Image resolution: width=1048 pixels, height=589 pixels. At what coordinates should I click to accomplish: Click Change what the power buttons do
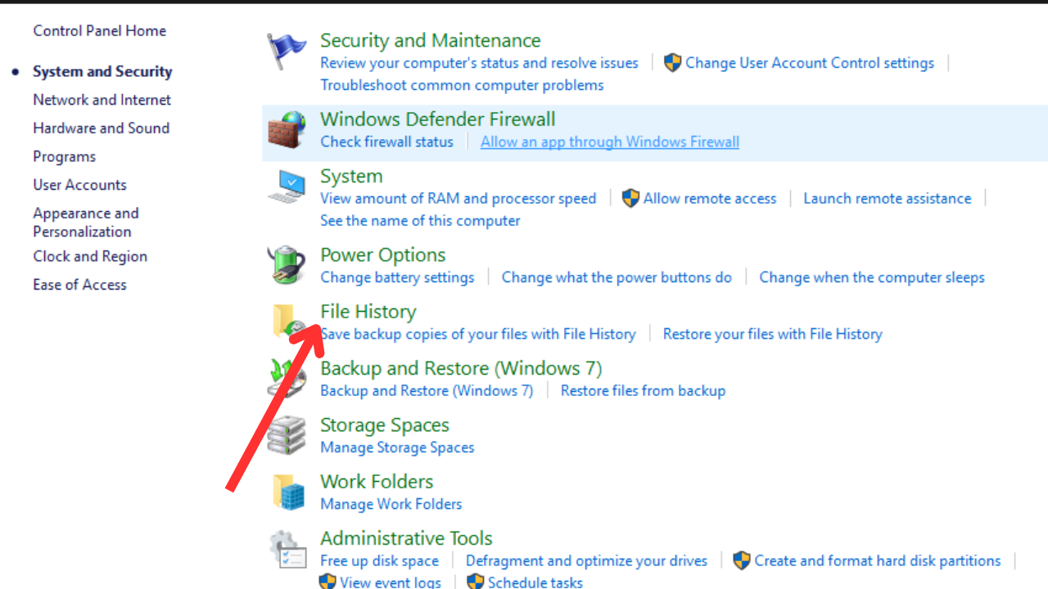[617, 277]
